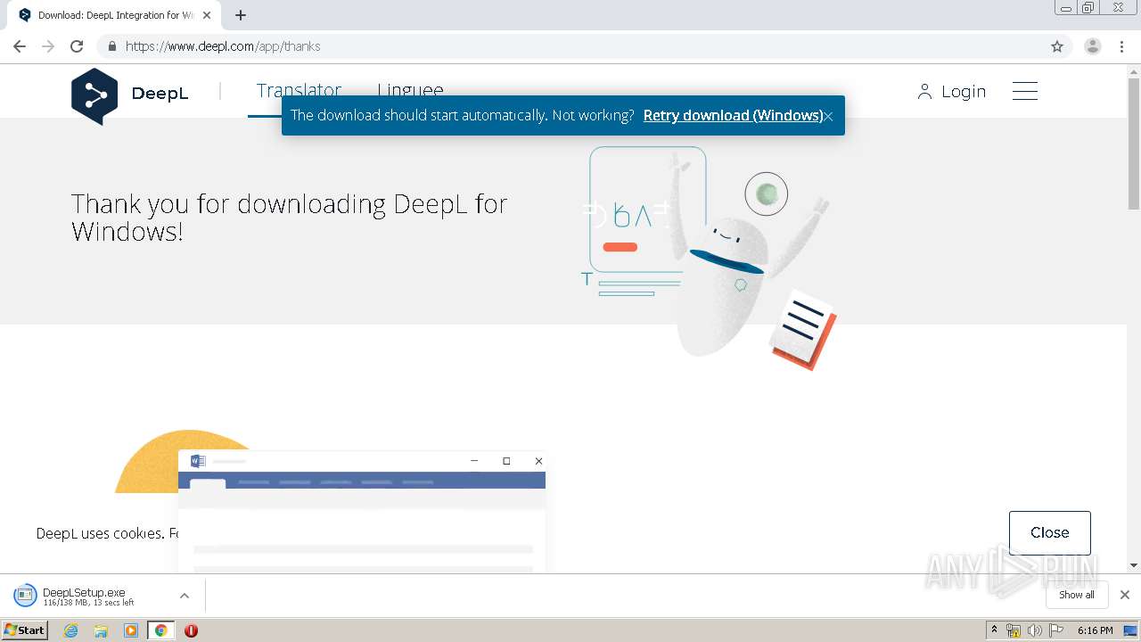
Task: Open the Windows Start menu
Action: pos(25,630)
